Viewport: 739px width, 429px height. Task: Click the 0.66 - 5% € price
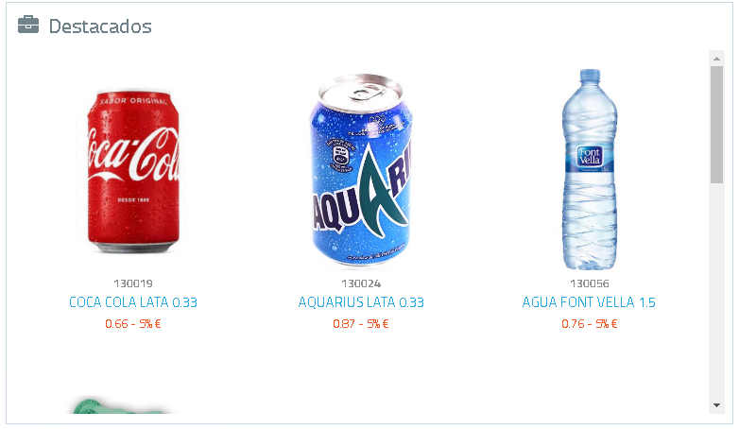[133, 324]
